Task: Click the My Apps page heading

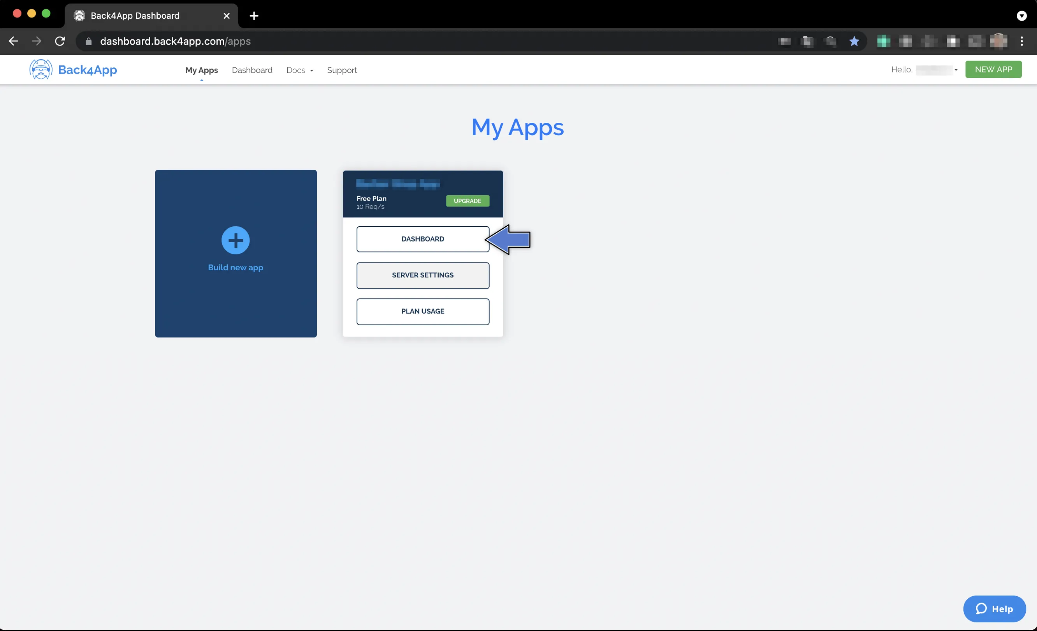Action: [x=517, y=128]
